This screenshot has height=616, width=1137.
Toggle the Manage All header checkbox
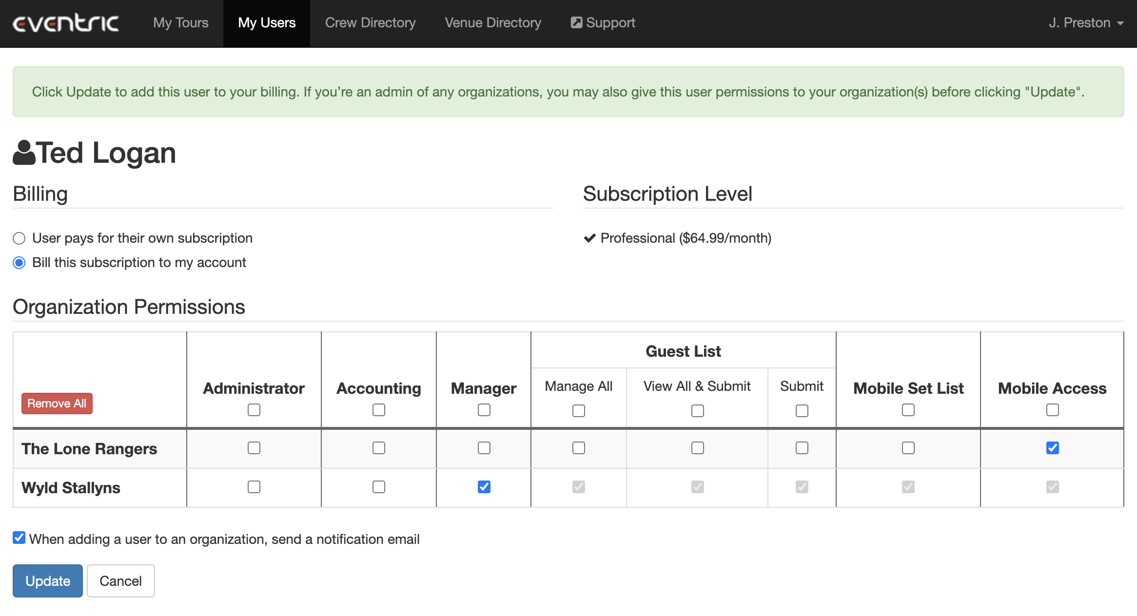tap(579, 411)
